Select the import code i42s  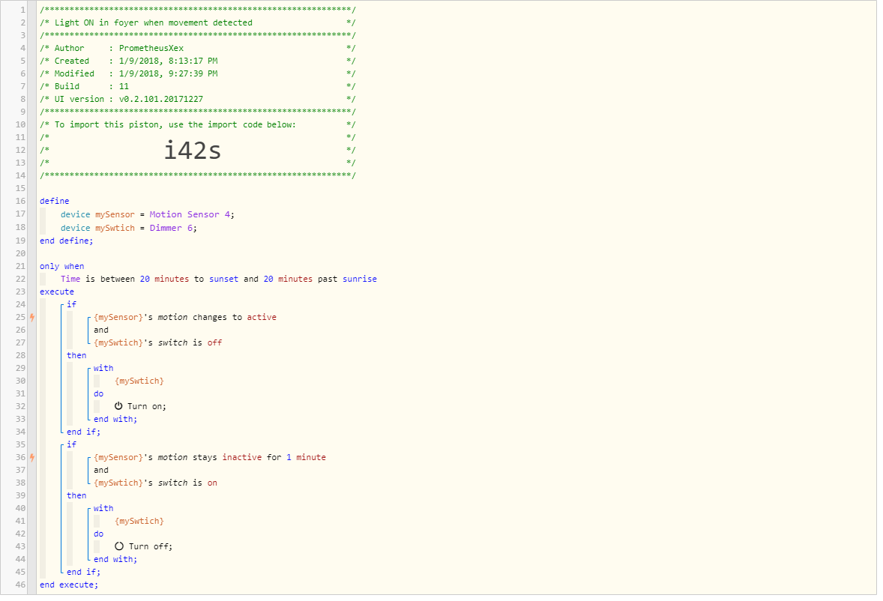[193, 150]
